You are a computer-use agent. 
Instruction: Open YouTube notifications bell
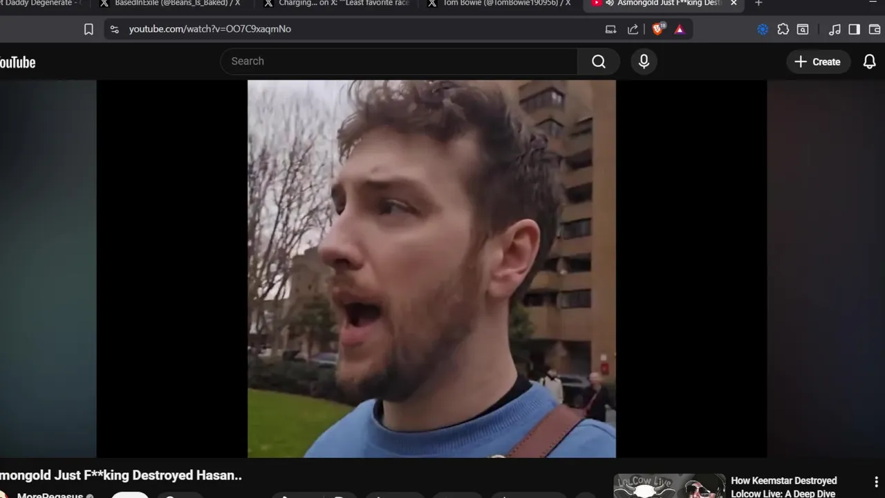(x=870, y=62)
